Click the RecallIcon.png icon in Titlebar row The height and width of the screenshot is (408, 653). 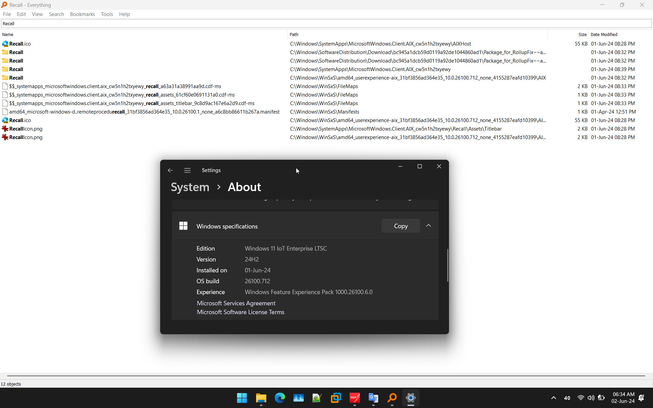click(x=5, y=129)
